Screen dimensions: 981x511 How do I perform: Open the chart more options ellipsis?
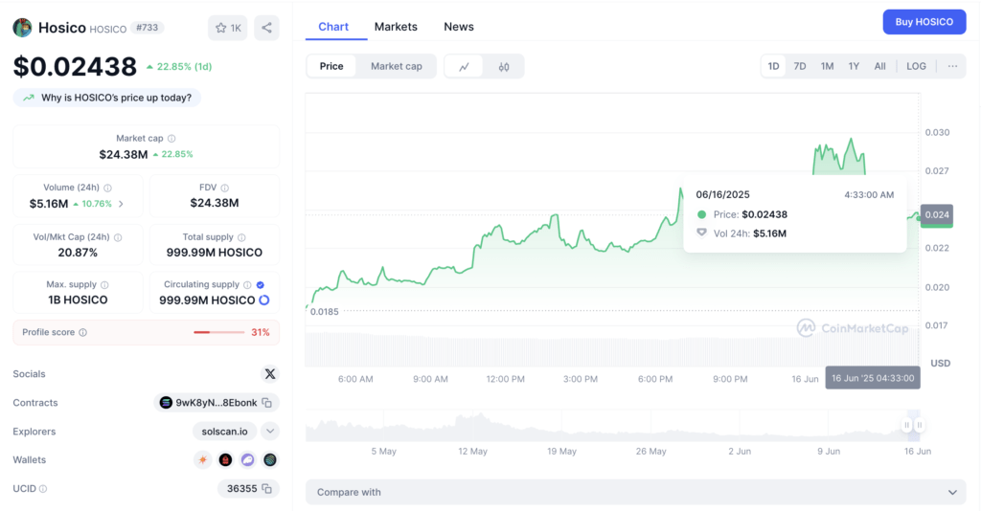(x=952, y=66)
